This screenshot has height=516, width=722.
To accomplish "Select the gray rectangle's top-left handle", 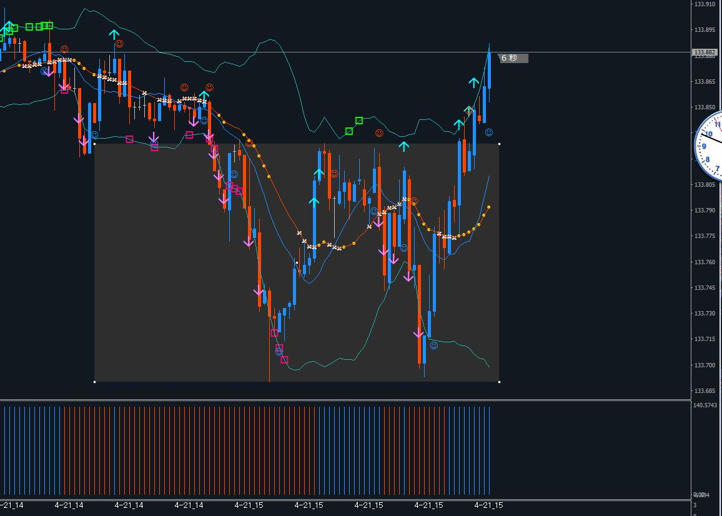I will pos(95,144).
